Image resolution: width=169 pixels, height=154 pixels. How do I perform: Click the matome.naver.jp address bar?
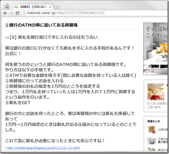click(x=95, y=13)
